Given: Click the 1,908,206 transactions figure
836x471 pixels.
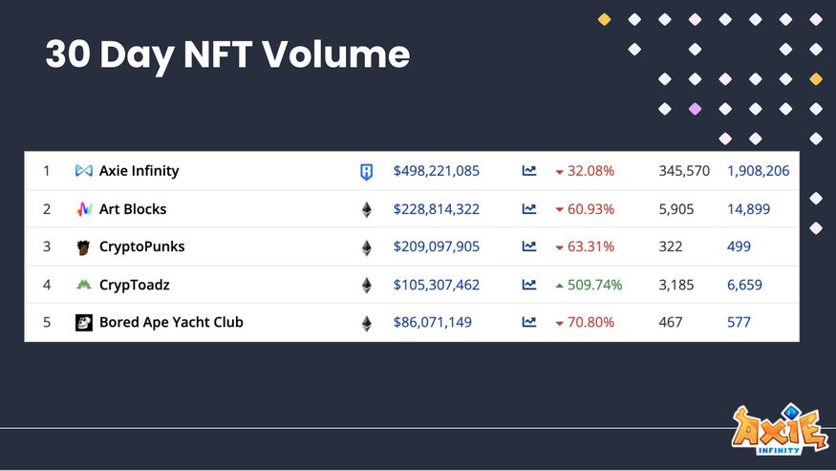Looking at the screenshot, I should [x=758, y=171].
